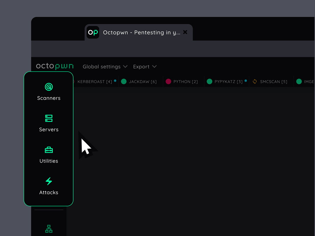Click the octopwn logo
The image size is (315, 236).
(x=55, y=66)
